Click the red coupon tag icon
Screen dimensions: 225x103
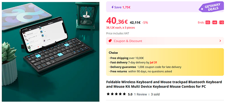pyautogui.click(x=110, y=41)
